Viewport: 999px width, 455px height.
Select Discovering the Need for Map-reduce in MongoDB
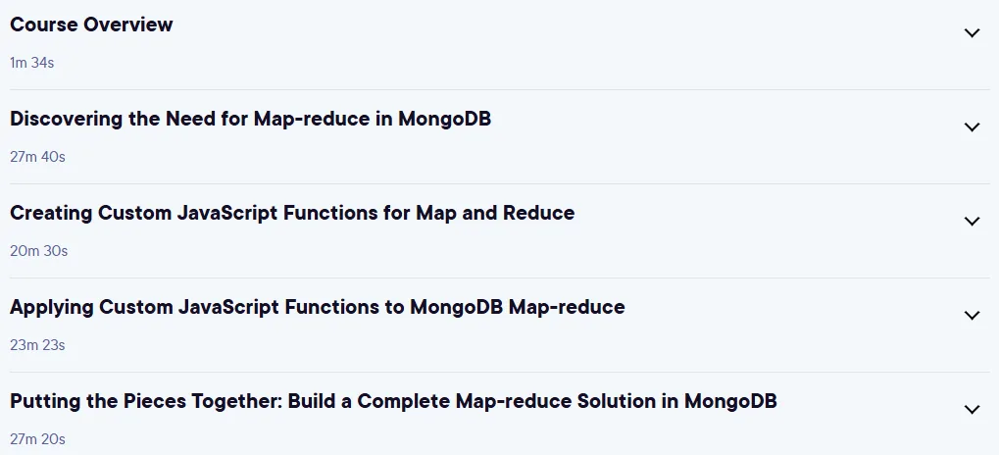[x=250, y=119]
